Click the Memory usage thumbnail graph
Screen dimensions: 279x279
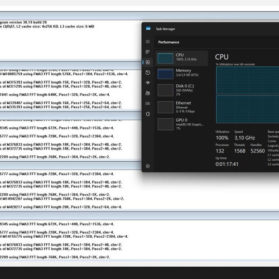point(165,74)
